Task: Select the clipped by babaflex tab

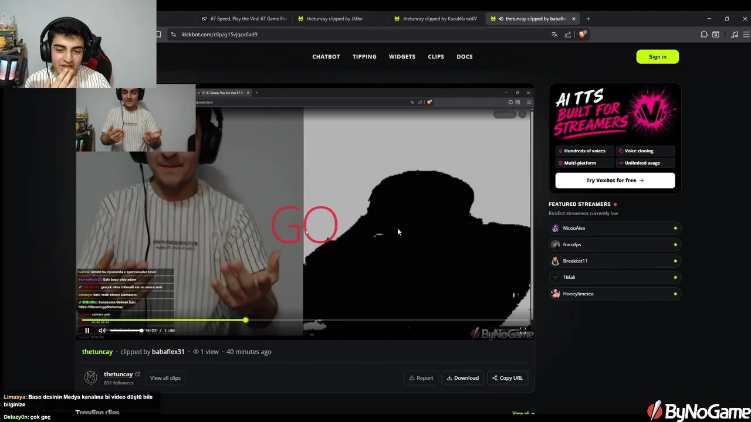Action: pyautogui.click(x=533, y=19)
